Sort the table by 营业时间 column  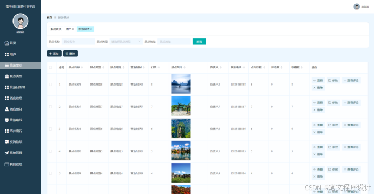click(144, 68)
